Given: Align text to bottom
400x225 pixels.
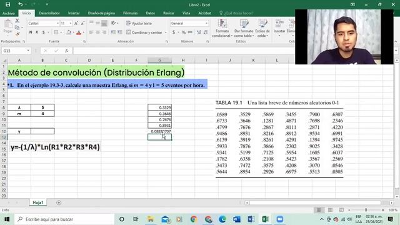Looking at the screenshot, I should tap(104, 24).
